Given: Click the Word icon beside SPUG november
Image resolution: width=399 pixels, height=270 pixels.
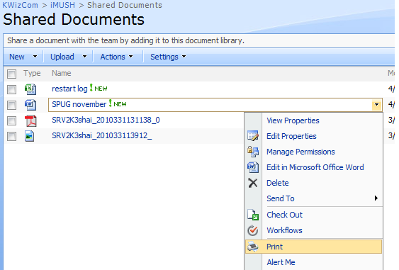Looking at the screenshot, I should tap(30, 105).
